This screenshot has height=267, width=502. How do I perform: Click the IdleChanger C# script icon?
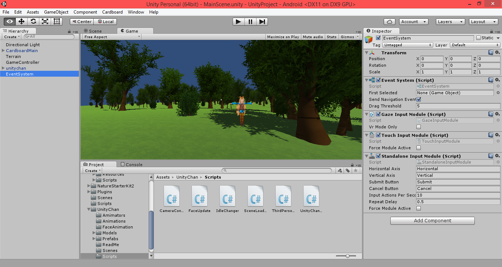click(227, 196)
